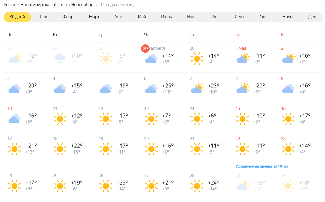Click the Усреднённые данные за 10 лет label
The height and width of the screenshot is (202, 325).
pos(262,166)
